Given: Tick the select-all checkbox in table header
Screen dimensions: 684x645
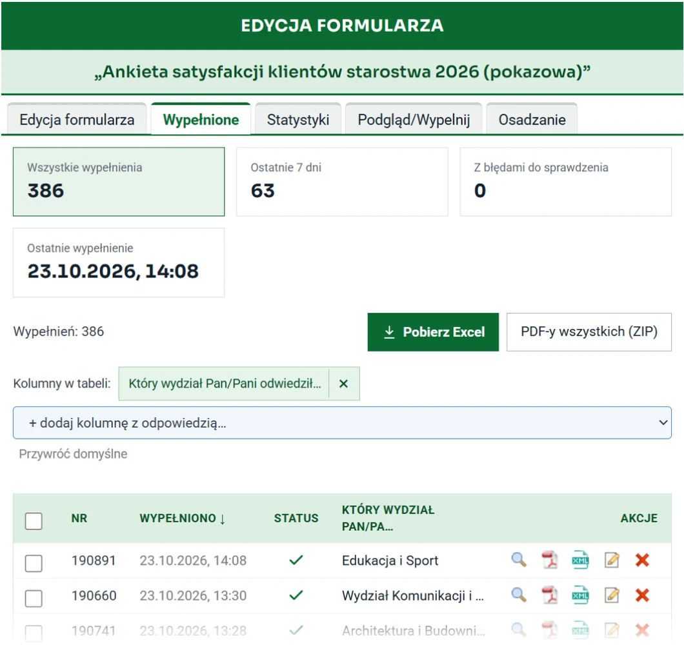Looking at the screenshot, I should click(34, 521).
